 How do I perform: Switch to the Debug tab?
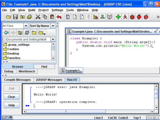pyautogui.click(x=9, y=71)
